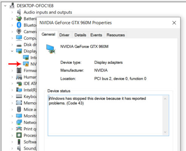Select the Software devices icon
This screenshot has width=186, height=151.
tap(19, 142)
